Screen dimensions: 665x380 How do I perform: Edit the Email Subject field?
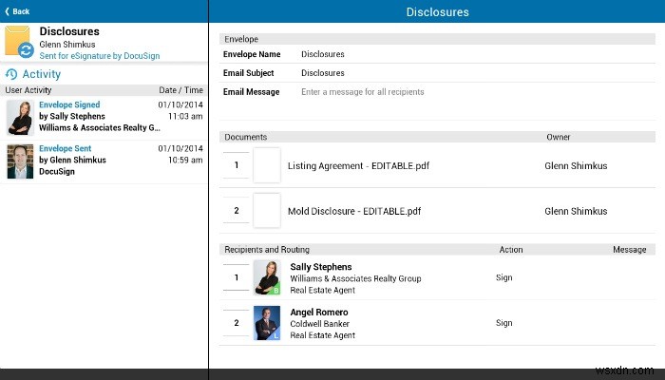click(x=478, y=73)
